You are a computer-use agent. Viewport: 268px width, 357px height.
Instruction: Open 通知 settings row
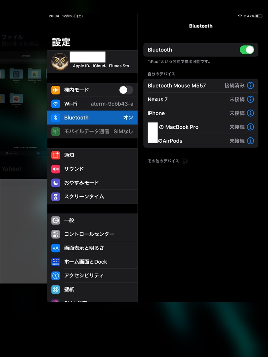(92, 155)
